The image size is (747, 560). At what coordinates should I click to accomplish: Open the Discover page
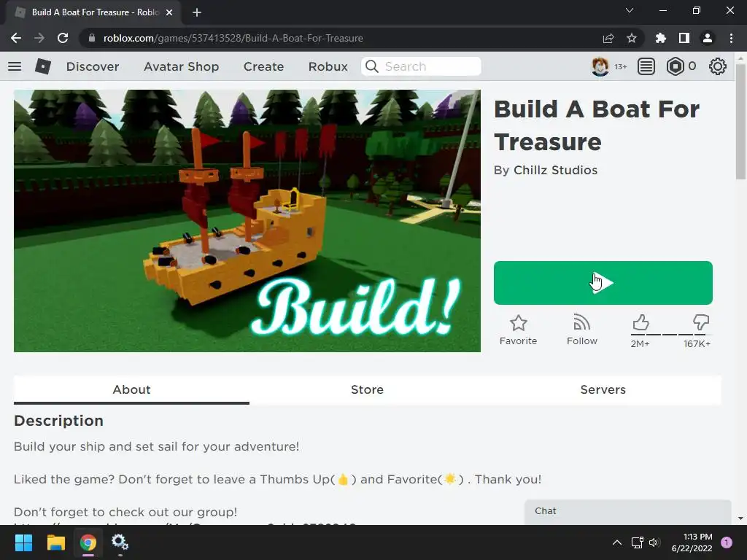pyautogui.click(x=93, y=66)
